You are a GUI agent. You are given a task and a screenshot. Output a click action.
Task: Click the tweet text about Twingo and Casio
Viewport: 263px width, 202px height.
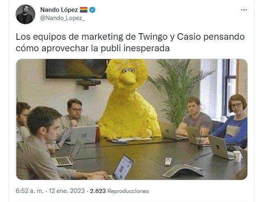click(130, 42)
